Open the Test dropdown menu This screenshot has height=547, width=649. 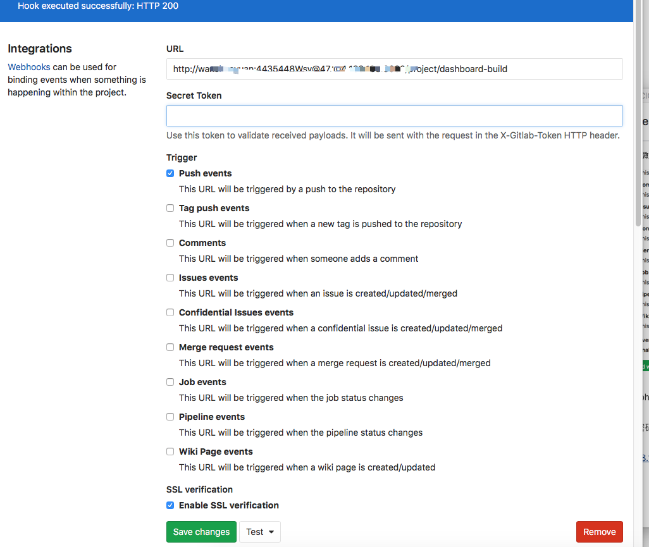(260, 532)
